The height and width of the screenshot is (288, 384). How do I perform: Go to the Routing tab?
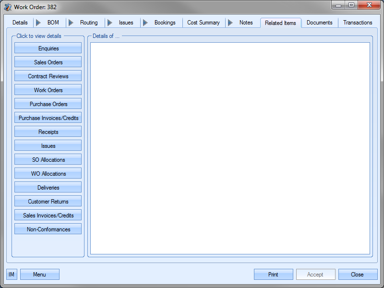pos(89,23)
